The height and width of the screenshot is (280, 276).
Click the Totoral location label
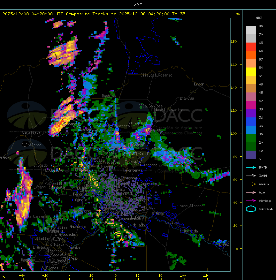coord(65,254)
